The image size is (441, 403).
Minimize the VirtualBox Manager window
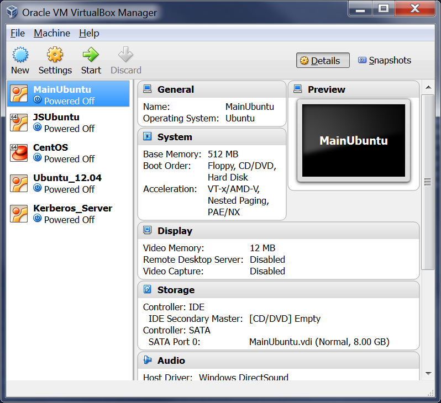(360, 9)
